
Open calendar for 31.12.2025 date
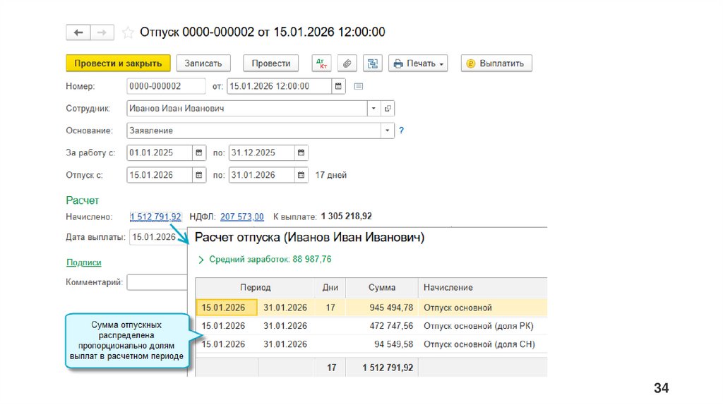301,152
